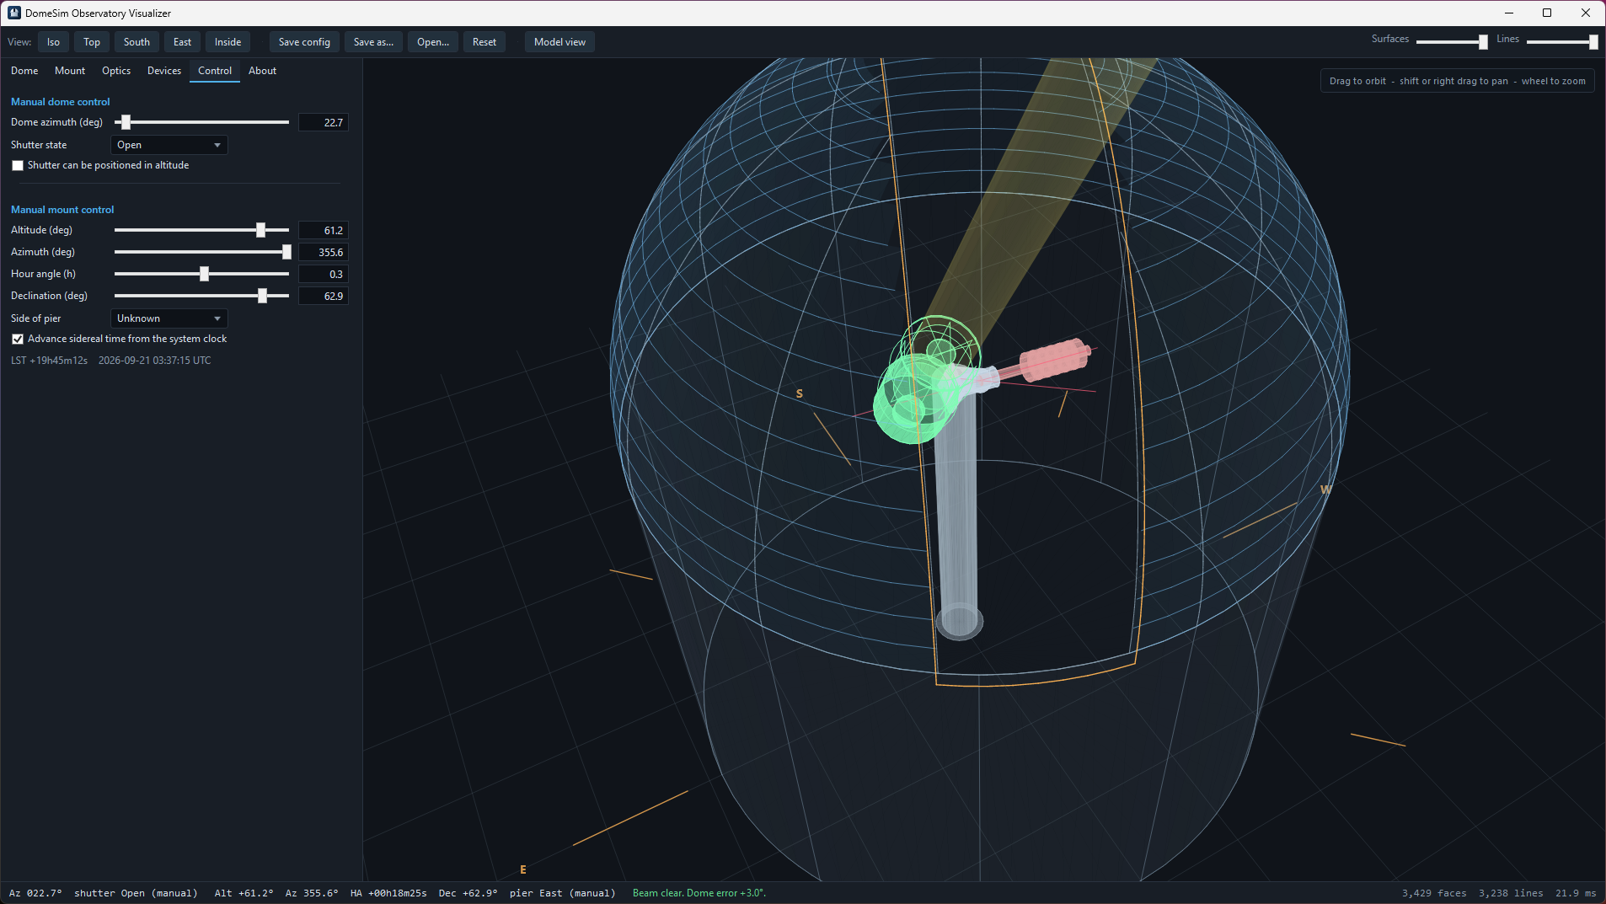Enable shutter can be positioned in altitude
The image size is (1606, 904).
coord(18,166)
